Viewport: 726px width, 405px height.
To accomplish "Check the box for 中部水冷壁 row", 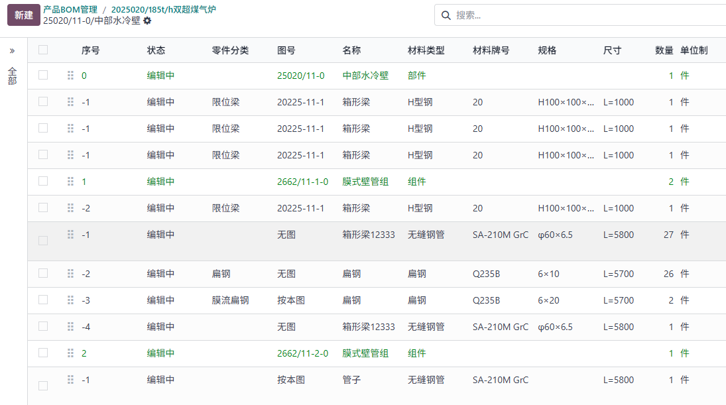I will pos(43,75).
